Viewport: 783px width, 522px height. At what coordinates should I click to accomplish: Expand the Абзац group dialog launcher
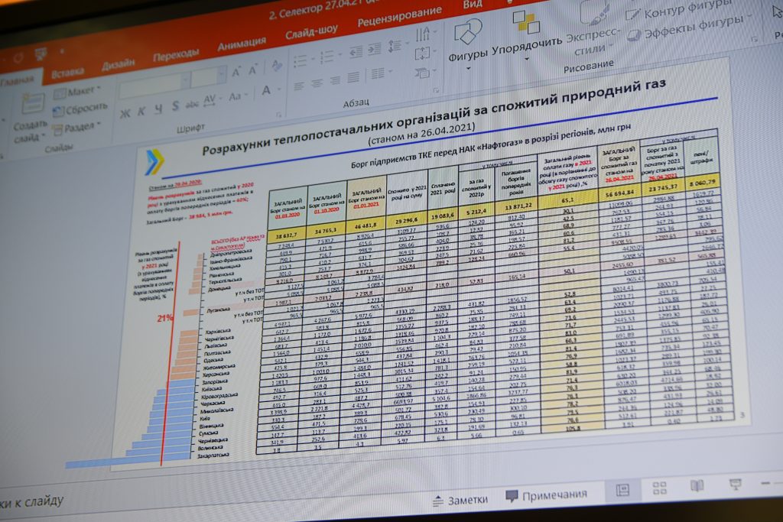point(436,90)
